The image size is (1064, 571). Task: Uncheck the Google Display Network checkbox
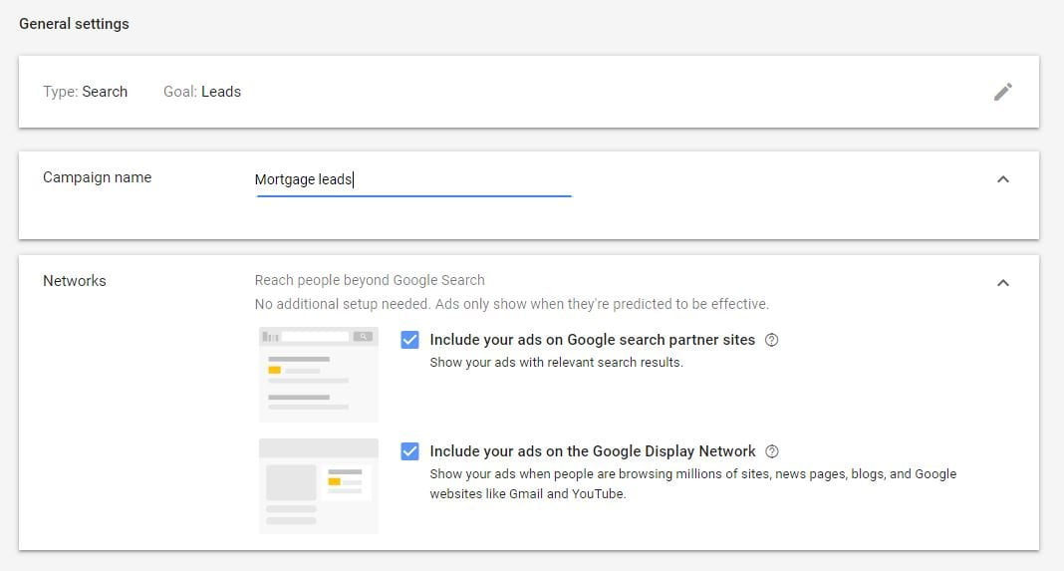409,450
